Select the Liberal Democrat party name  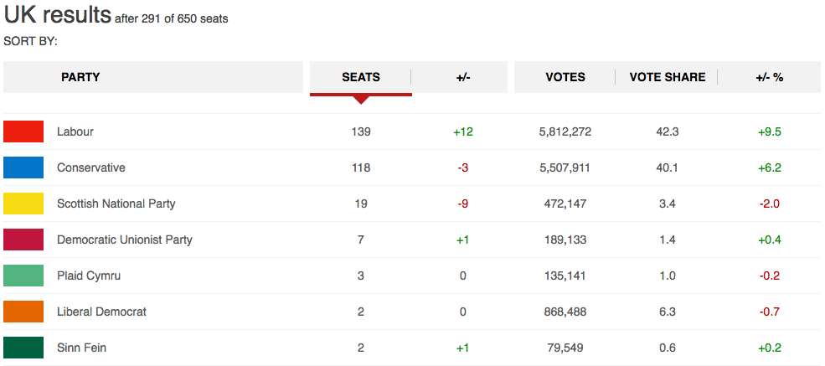[x=101, y=312]
